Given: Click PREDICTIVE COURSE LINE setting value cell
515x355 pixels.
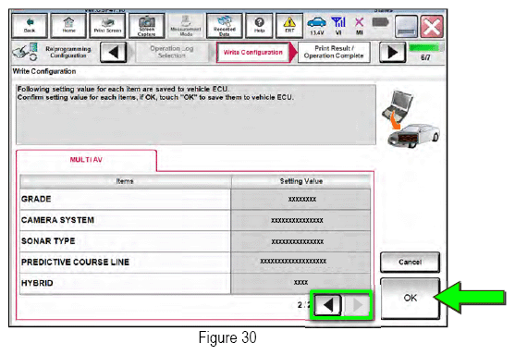Looking at the screenshot, I should click(301, 262).
